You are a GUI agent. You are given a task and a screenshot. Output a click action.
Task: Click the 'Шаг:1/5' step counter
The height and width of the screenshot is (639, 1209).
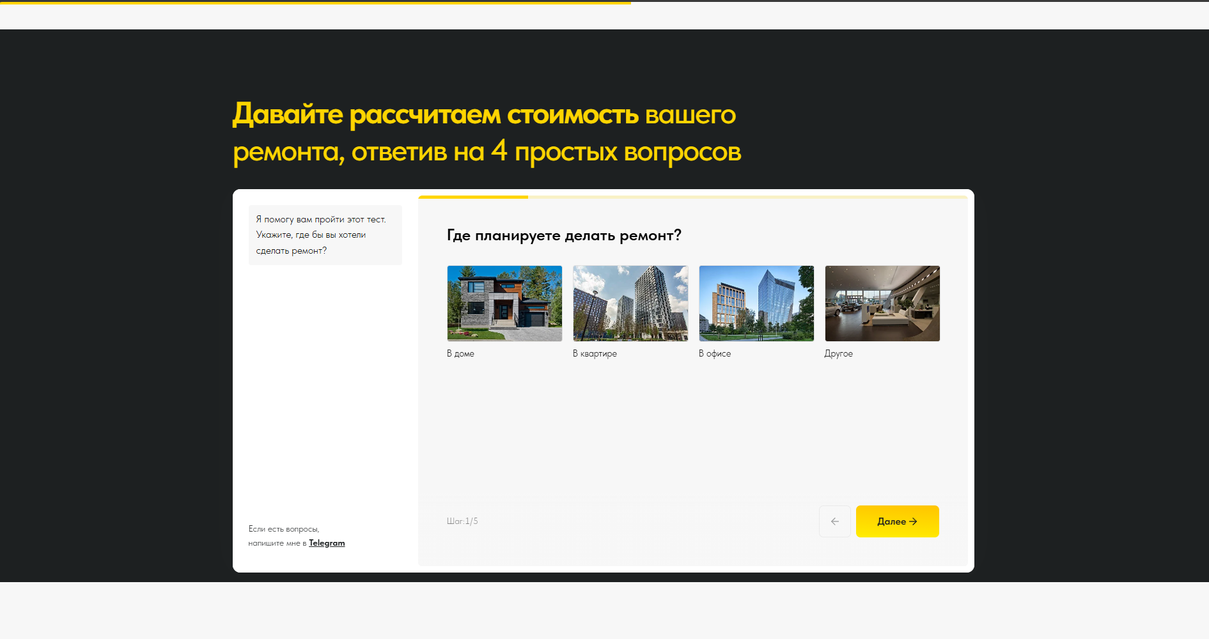[462, 521]
